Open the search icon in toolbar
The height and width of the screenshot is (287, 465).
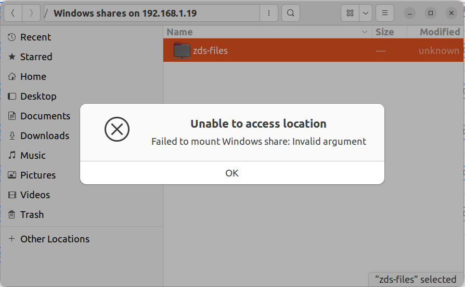[x=291, y=13]
